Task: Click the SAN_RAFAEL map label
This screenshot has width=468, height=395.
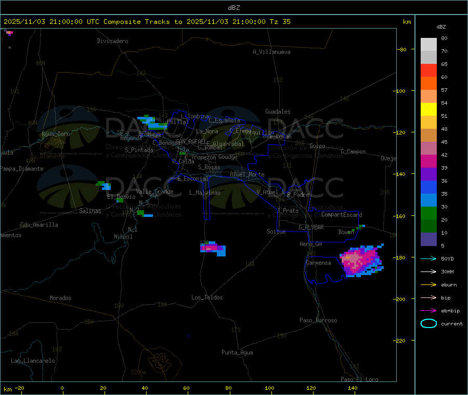Action: click(x=191, y=141)
